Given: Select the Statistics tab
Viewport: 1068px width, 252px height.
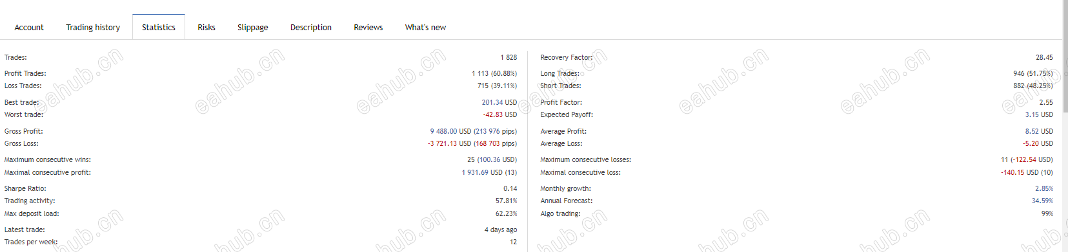Looking at the screenshot, I should (x=159, y=27).
